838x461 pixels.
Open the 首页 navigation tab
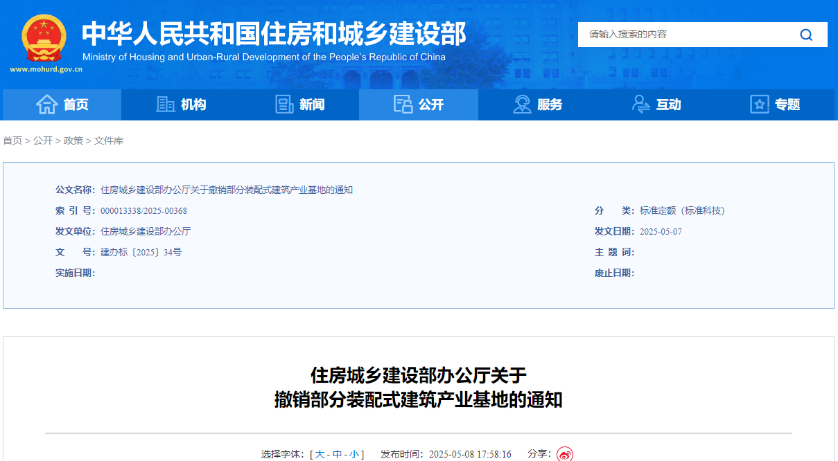click(x=62, y=105)
